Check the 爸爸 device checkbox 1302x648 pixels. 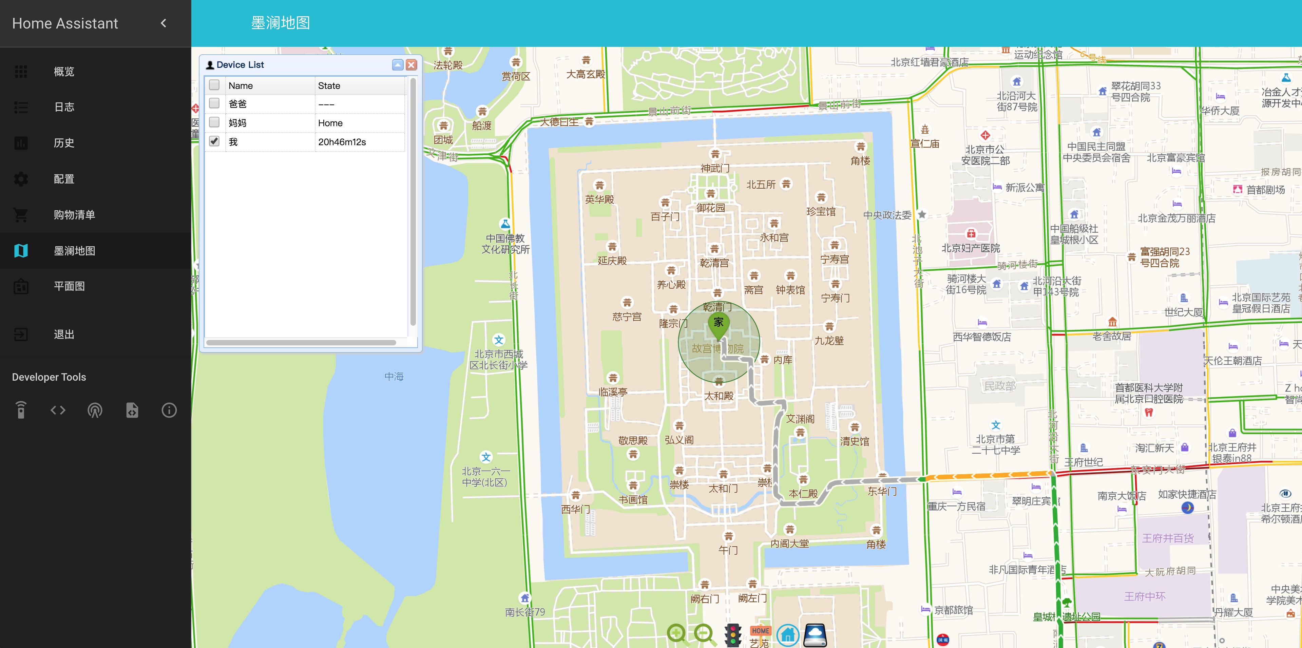click(x=214, y=103)
